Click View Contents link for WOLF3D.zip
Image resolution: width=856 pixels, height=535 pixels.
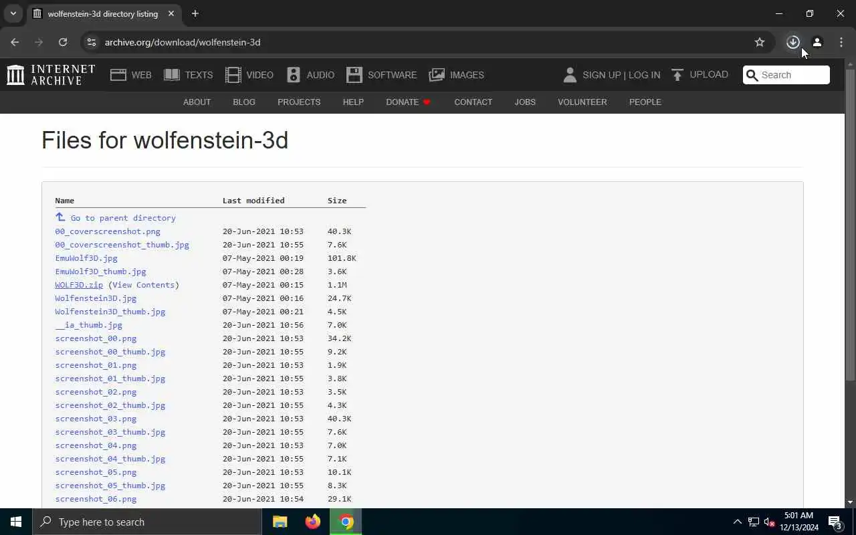pyautogui.click(x=143, y=285)
